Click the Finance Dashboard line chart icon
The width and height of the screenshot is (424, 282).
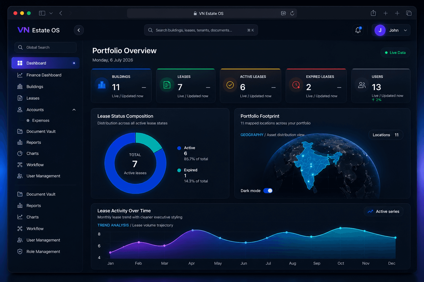[20, 75]
